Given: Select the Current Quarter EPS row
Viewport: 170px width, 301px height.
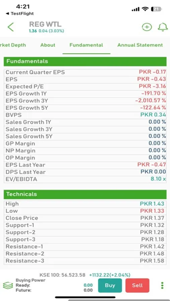Looking at the screenshot, I should point(85,72).
